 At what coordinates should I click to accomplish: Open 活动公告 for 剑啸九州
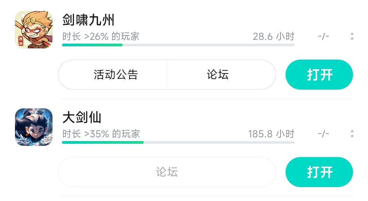[x=116, y=75]
